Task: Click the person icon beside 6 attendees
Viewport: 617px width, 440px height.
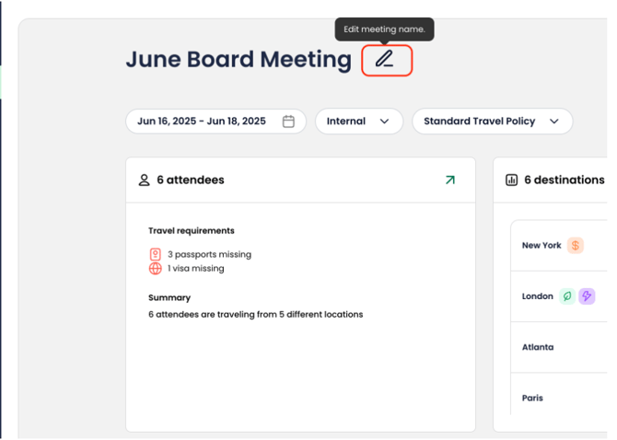Action: click(x=144, y=180)
